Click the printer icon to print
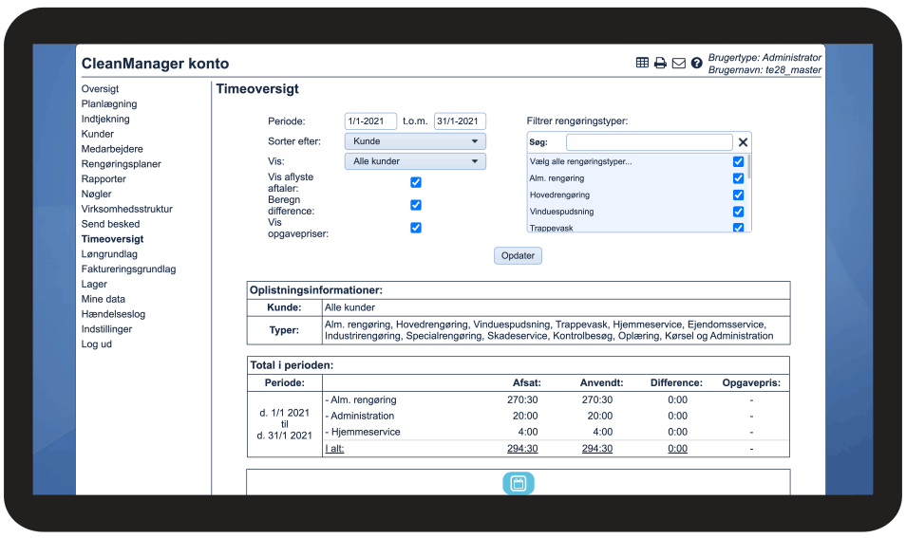Viewport: 906px width, 538px height. [x=660, y=63]
